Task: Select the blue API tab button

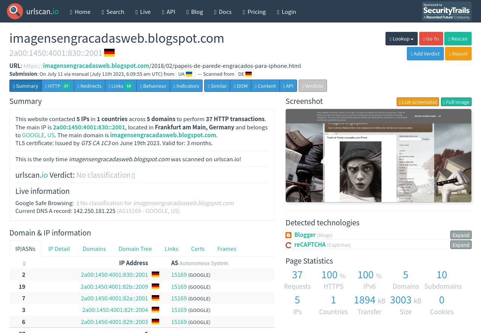Action: point(288,86)
